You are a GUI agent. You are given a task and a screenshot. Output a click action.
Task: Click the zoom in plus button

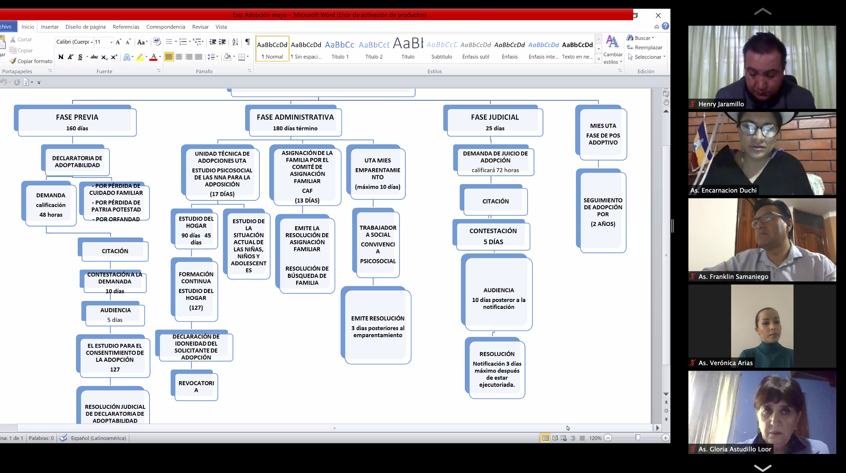click(665, 438)
